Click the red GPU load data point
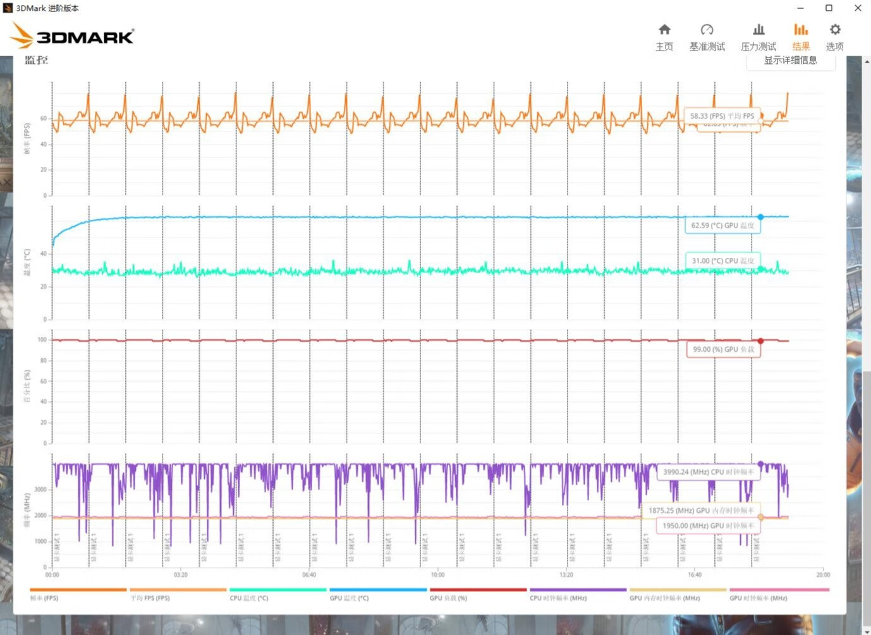871x635 pixels. pyautogui.click(x=760, y=341)
